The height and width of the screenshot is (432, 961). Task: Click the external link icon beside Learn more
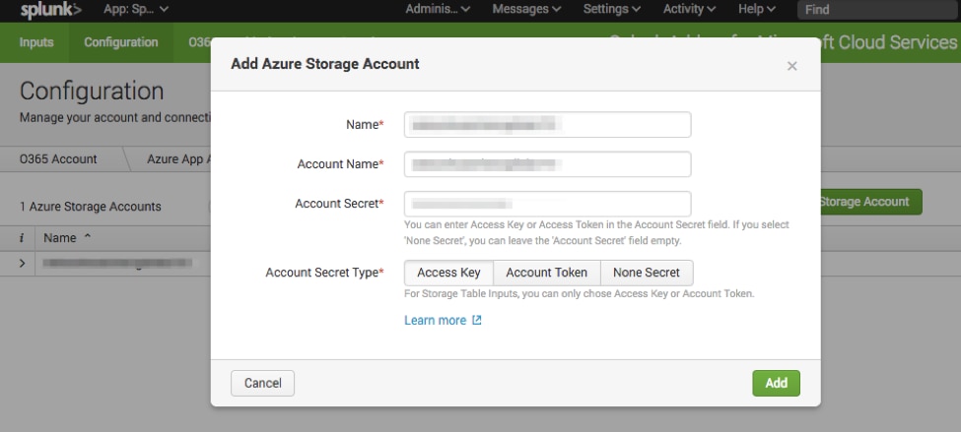coord(477,321)
